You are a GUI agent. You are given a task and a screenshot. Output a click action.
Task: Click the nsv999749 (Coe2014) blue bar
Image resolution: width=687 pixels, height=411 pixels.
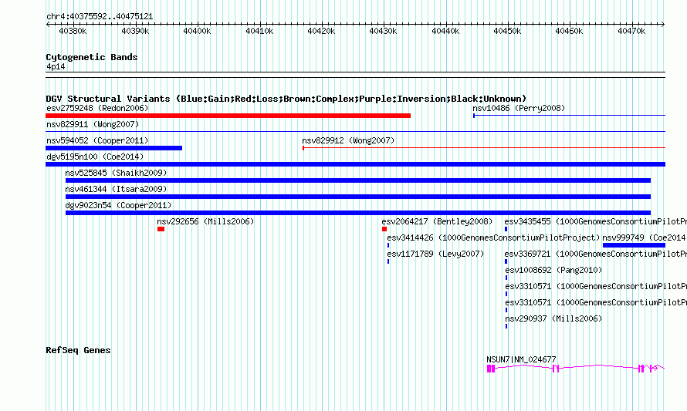(634, 245)
